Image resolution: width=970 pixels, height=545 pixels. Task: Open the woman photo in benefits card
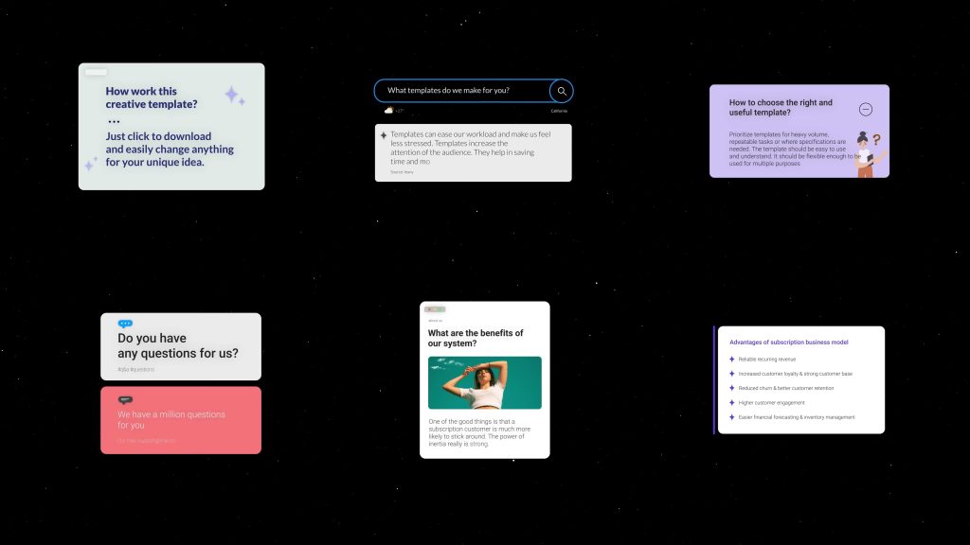(484, 382)
